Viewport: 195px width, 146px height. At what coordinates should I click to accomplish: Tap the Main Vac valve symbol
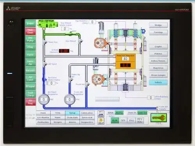[x=45, y=42]
